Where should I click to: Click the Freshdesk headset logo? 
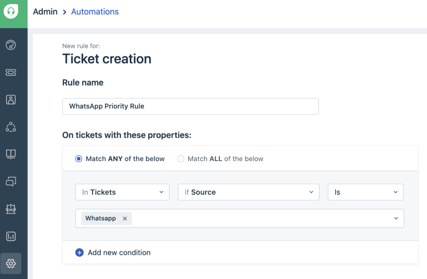11,11
